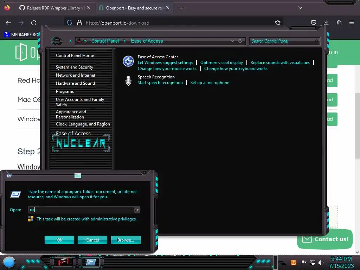This screenshot has height=270, width=360.
Task: Click Change how your mouse works
Action: (167, 69)
